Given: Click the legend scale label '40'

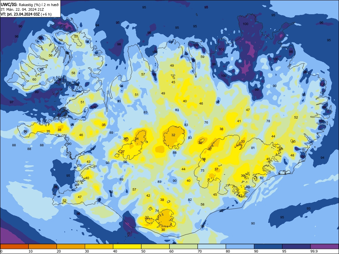Looking at the screenshot, I should (115, 251).
